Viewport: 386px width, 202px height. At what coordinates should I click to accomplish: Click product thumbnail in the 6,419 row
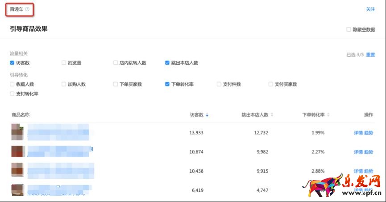(17, 190)
